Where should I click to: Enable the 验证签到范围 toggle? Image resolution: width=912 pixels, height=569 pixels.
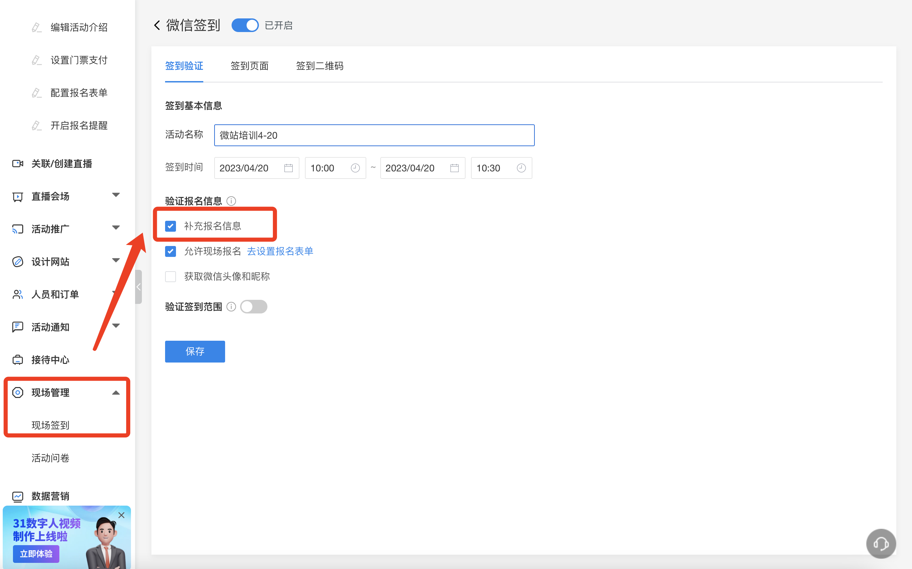pyautogui.click(x=254, y=307)
